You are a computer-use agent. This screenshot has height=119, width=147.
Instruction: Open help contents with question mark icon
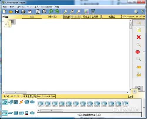coord(142,11)
